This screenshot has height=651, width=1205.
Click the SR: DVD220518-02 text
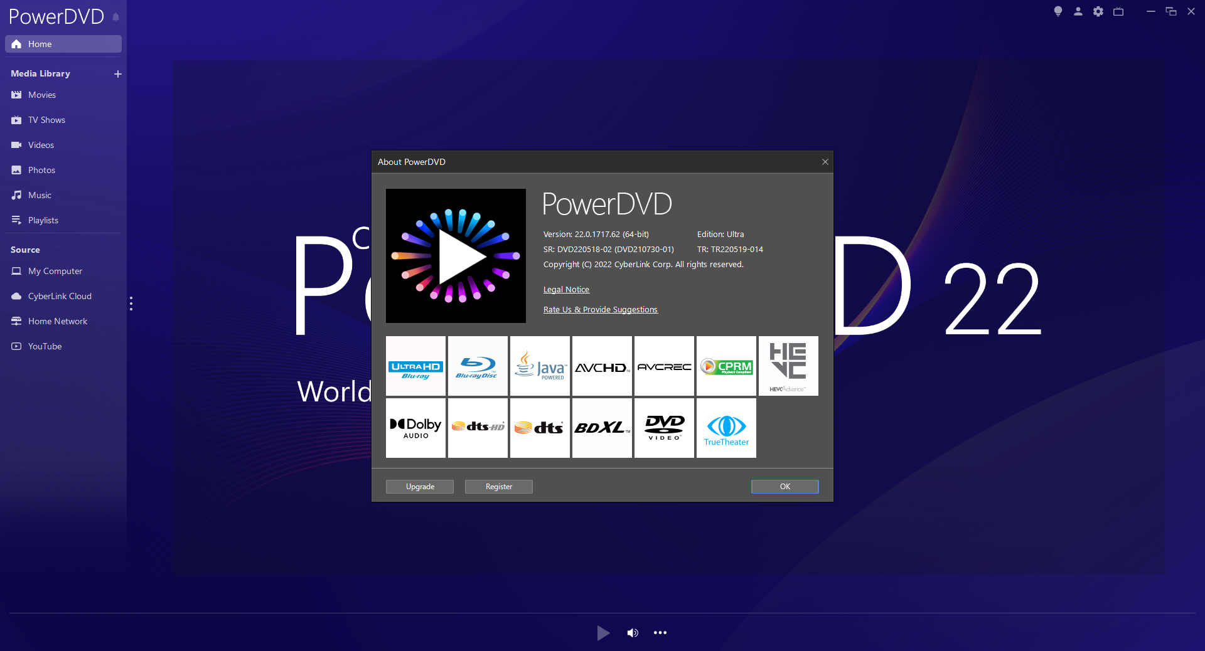click(609, 250)
